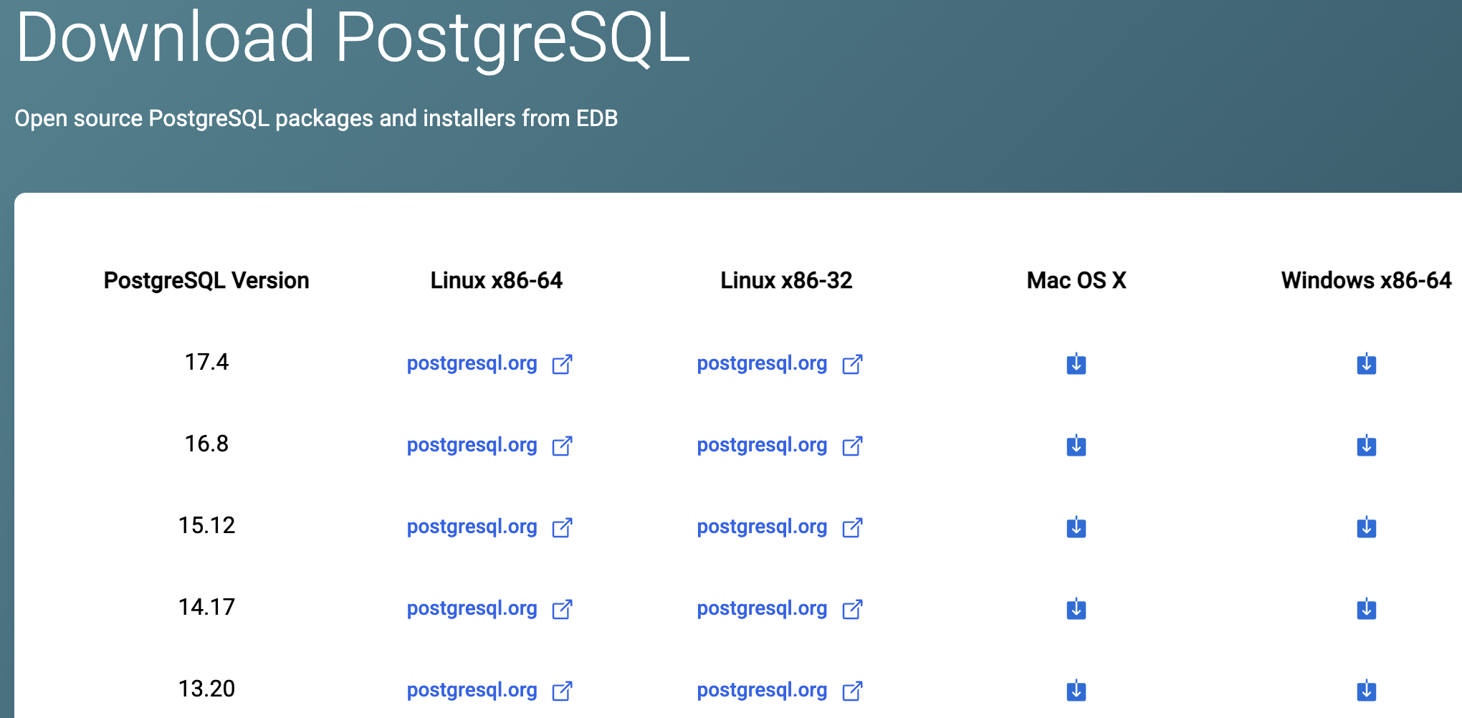Download PostgreSQL 15.12 for Windows x86-64

(x=1366, y=527)
